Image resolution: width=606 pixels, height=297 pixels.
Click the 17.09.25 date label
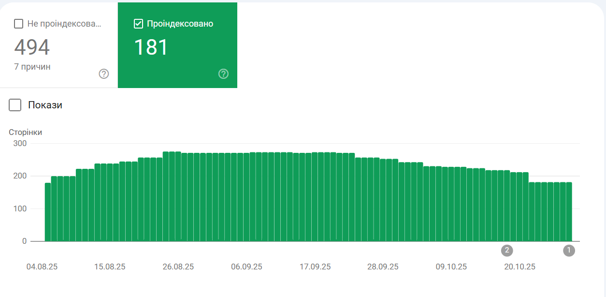(315, 267)
